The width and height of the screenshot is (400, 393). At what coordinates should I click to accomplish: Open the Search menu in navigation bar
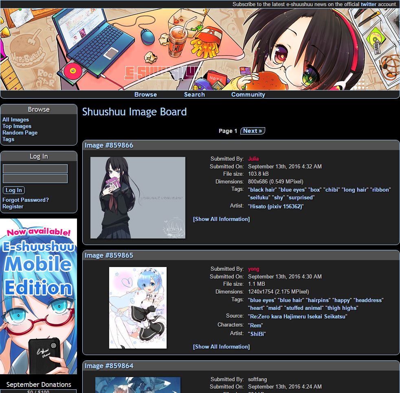point(194,95)
